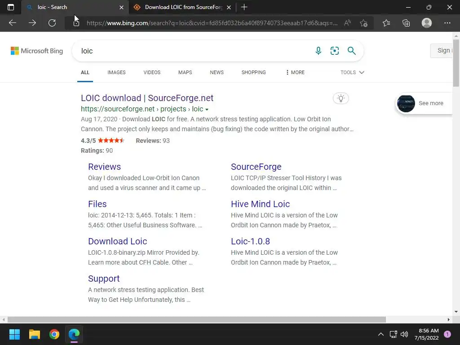Open the taskbar clock and date
460x345 pixels.
pyautogui.click(x=427, y=334)
